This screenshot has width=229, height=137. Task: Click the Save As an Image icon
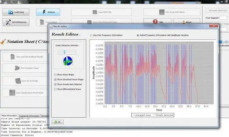tap(18, 81)
